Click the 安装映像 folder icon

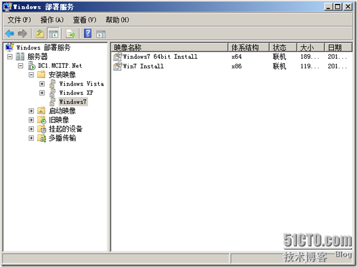[41, 74]
